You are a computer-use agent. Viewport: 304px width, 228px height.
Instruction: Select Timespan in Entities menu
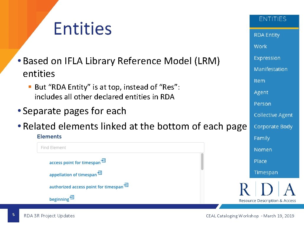click(266, 172)
